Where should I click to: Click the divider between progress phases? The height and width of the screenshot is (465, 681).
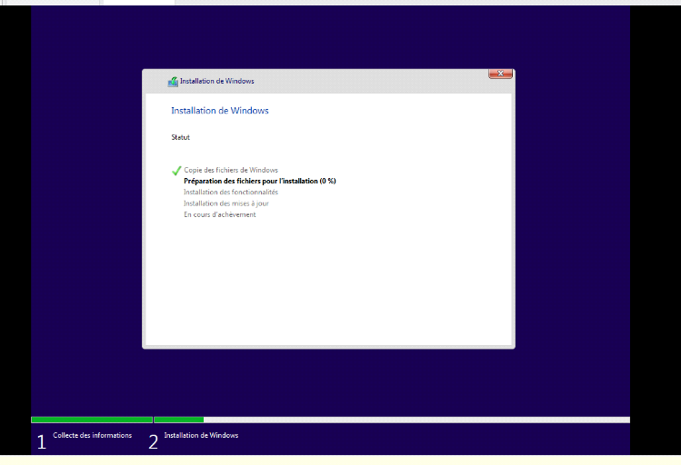tap(154, 419)
